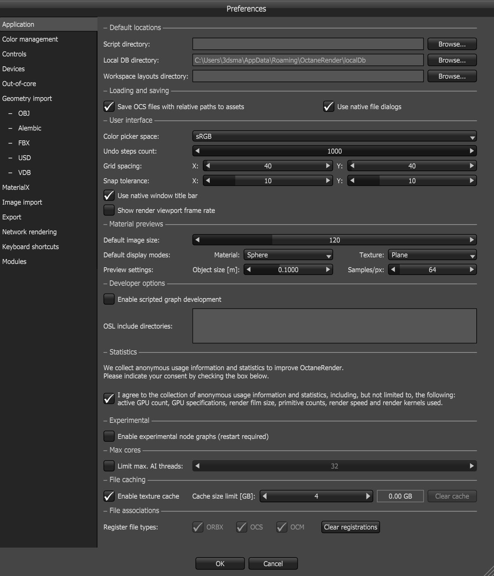Toggle anonymous usage statistics consent checkbox
This screenshot has height=576, width=494.
pyautogui.click(x=109, y=399)
